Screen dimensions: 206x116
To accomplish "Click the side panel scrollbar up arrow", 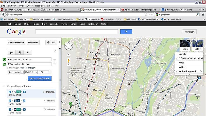I will [x=60, y=48].
